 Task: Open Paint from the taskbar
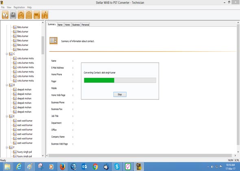point(30,167)
